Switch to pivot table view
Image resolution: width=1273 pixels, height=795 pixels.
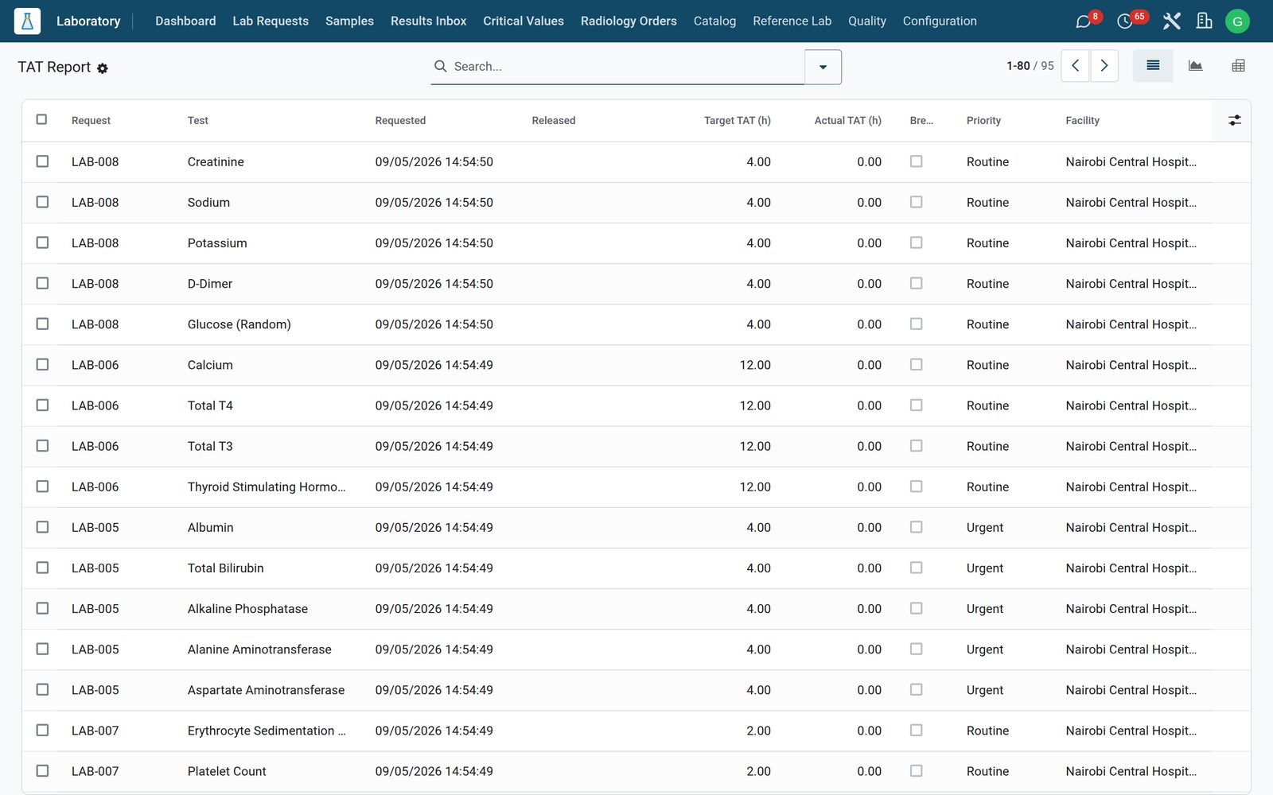pos(1238,66)
